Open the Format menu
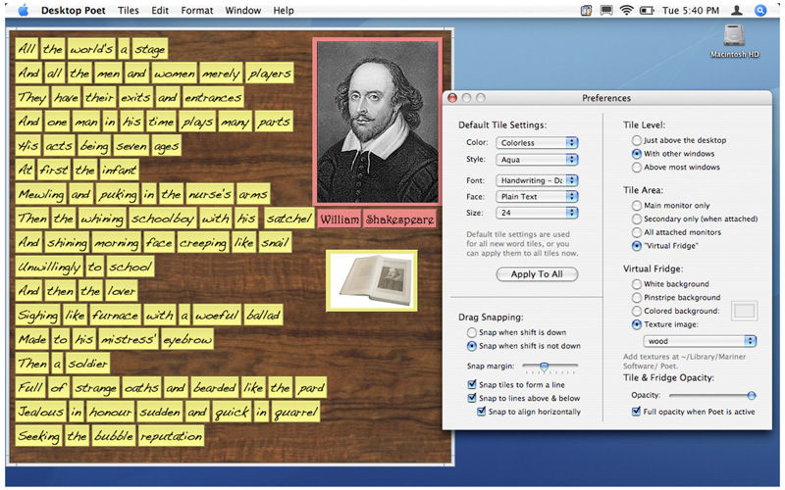Image resolution: width=785 pixels, height=490 pixels. pos(197,10)
